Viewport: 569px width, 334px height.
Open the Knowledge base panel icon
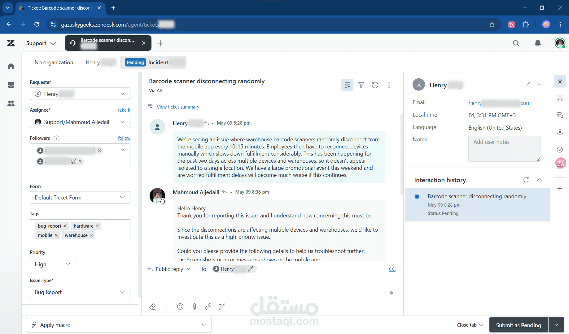tap(560, 98)
